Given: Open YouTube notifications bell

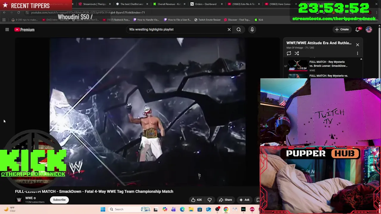Looking at the screenshot, I should click(358, 29).
